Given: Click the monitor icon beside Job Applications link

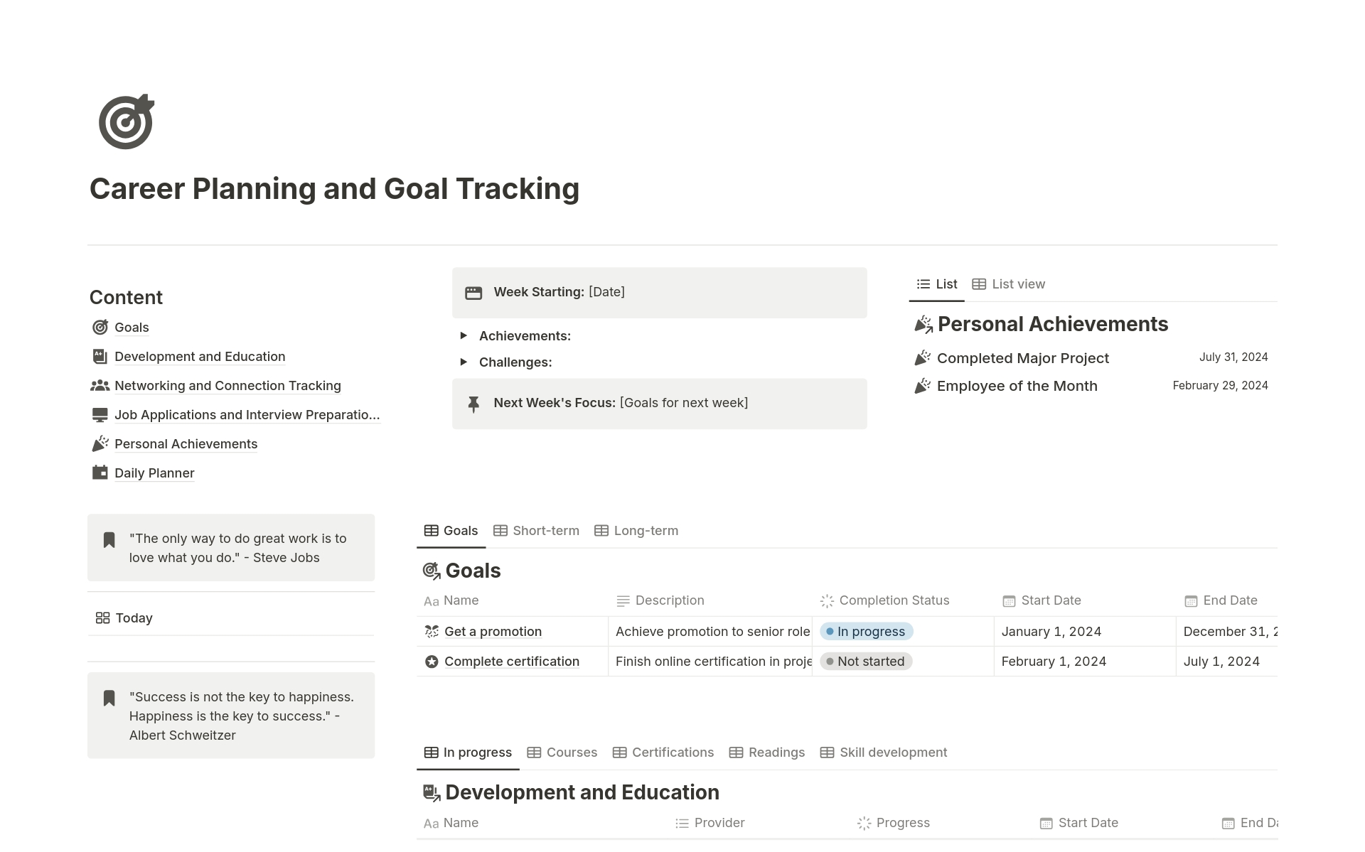Looking at the screenshot, I should click(100, 415).
